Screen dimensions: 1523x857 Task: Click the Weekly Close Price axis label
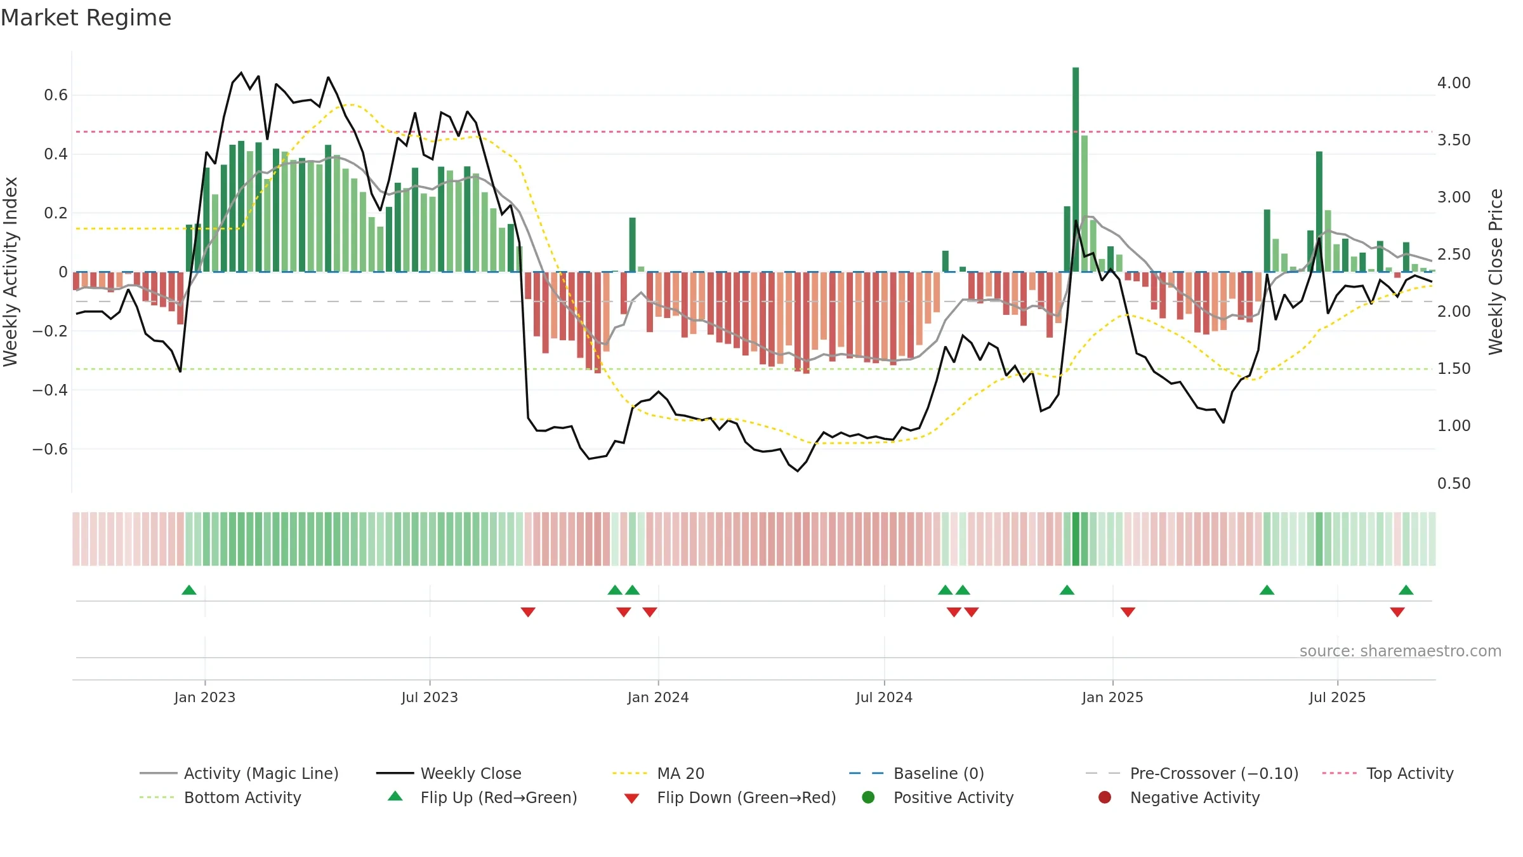pyautogui.click(x=1496, y=272)
